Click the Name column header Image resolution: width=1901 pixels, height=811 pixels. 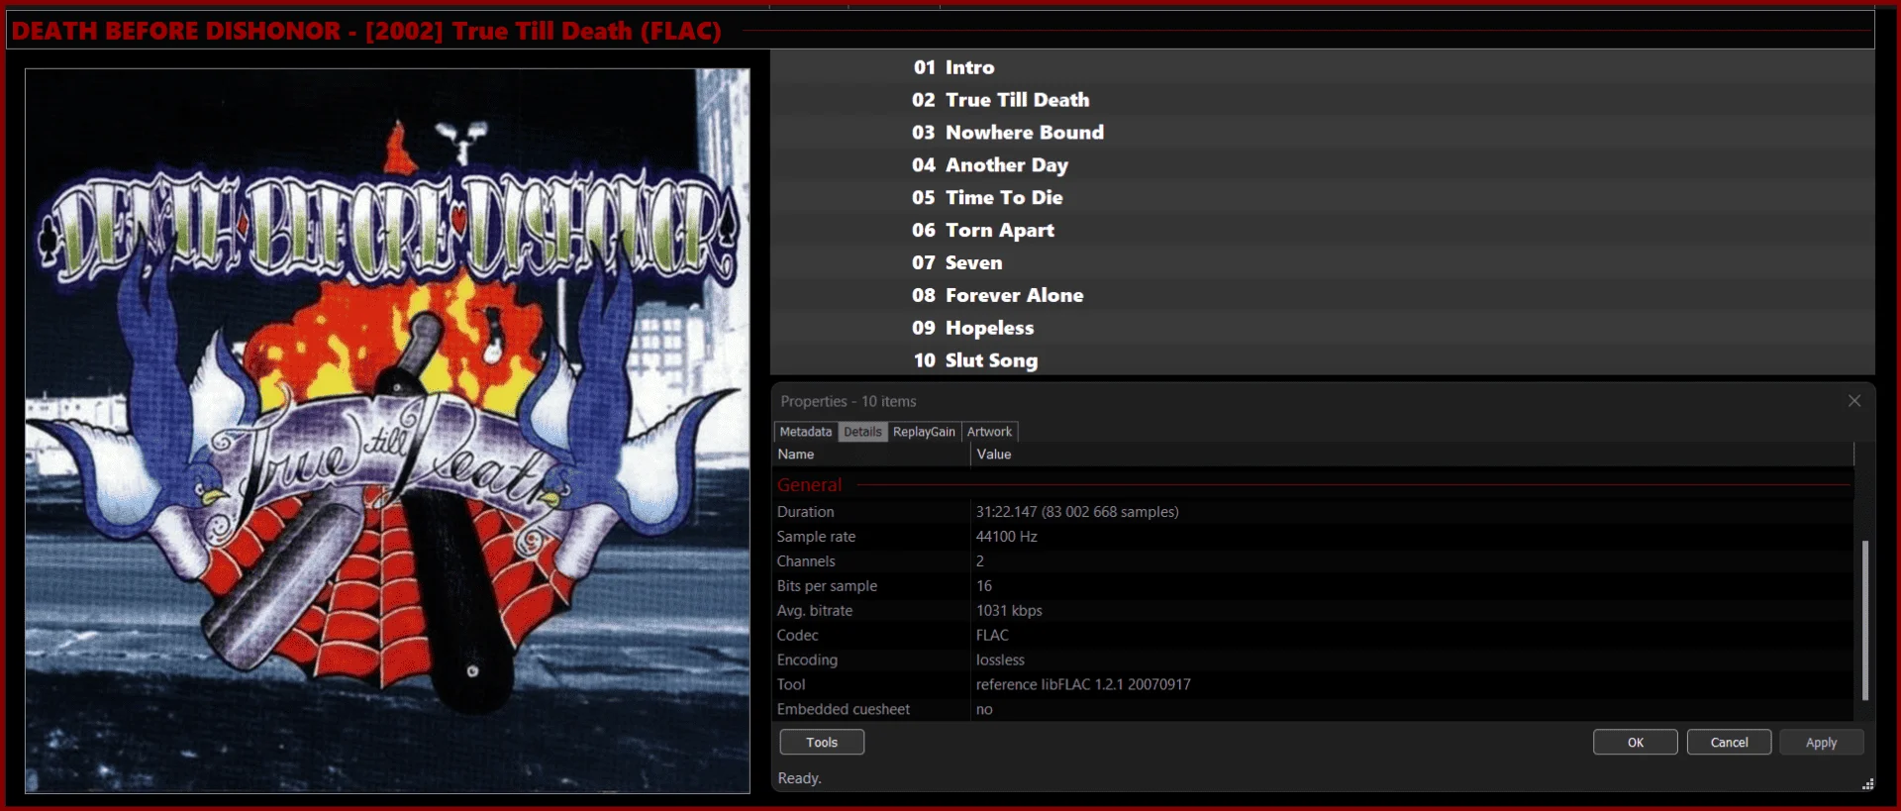871,455
